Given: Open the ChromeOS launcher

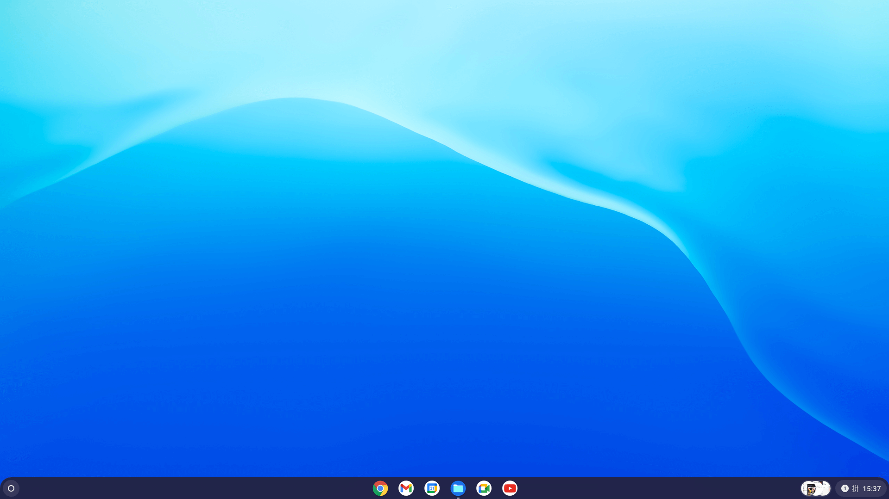Looking at the screenshot, I should tap(11, 488).
